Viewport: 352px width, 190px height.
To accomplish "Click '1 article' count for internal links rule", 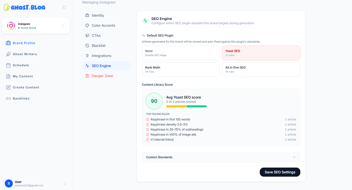I will pos(290,140).
